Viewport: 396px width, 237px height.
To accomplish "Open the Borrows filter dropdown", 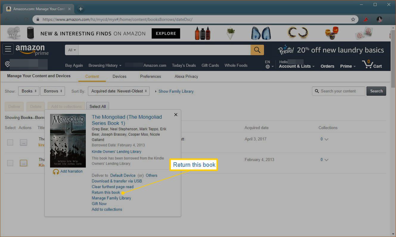I will pos(53,91).
